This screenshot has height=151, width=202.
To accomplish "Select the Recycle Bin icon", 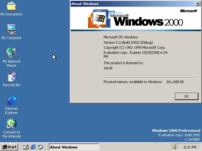I will [11, 79].
